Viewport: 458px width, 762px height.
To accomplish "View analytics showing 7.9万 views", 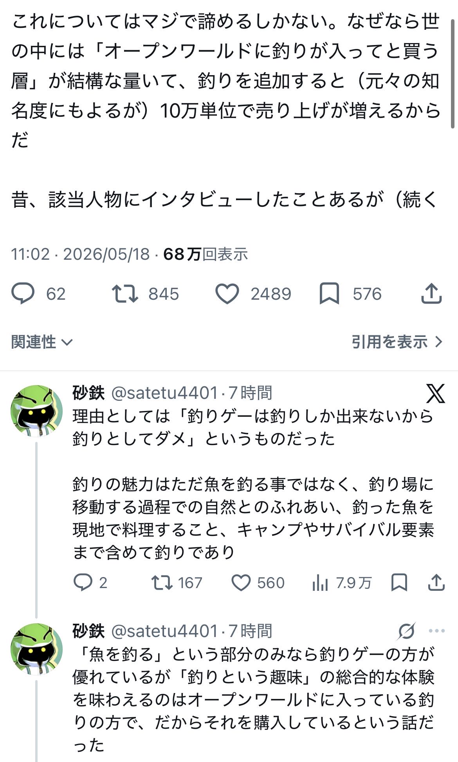I will pos(342,583).
